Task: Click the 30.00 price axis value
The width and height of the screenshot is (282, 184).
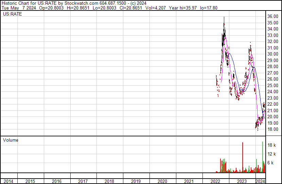Action: pos(273,54)
